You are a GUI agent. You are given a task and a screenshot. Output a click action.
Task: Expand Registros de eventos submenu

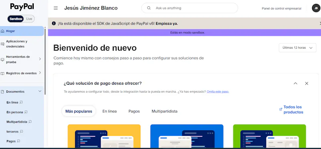coord(40,73)
